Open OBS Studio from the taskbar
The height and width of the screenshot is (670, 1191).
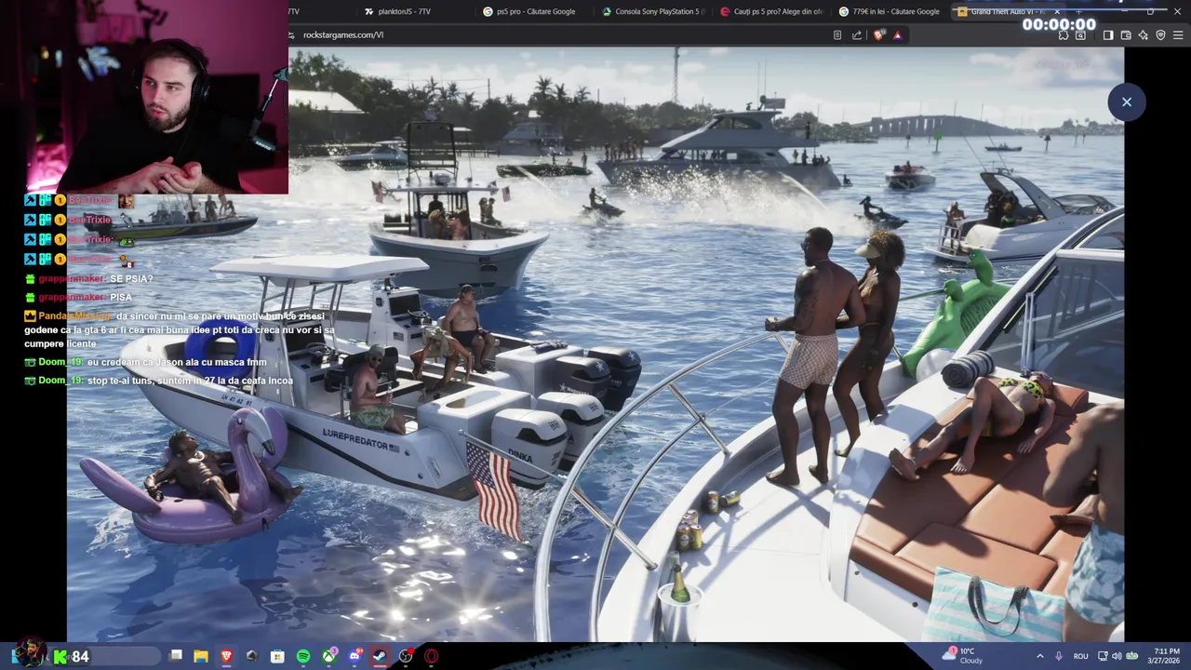(x=406, y=656)
